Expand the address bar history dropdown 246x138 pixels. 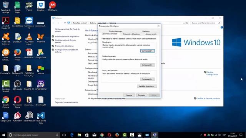184,23
